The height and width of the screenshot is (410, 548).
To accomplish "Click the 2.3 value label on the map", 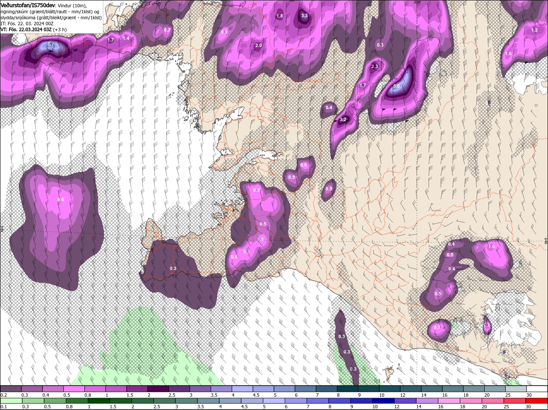I will point(375,66).
